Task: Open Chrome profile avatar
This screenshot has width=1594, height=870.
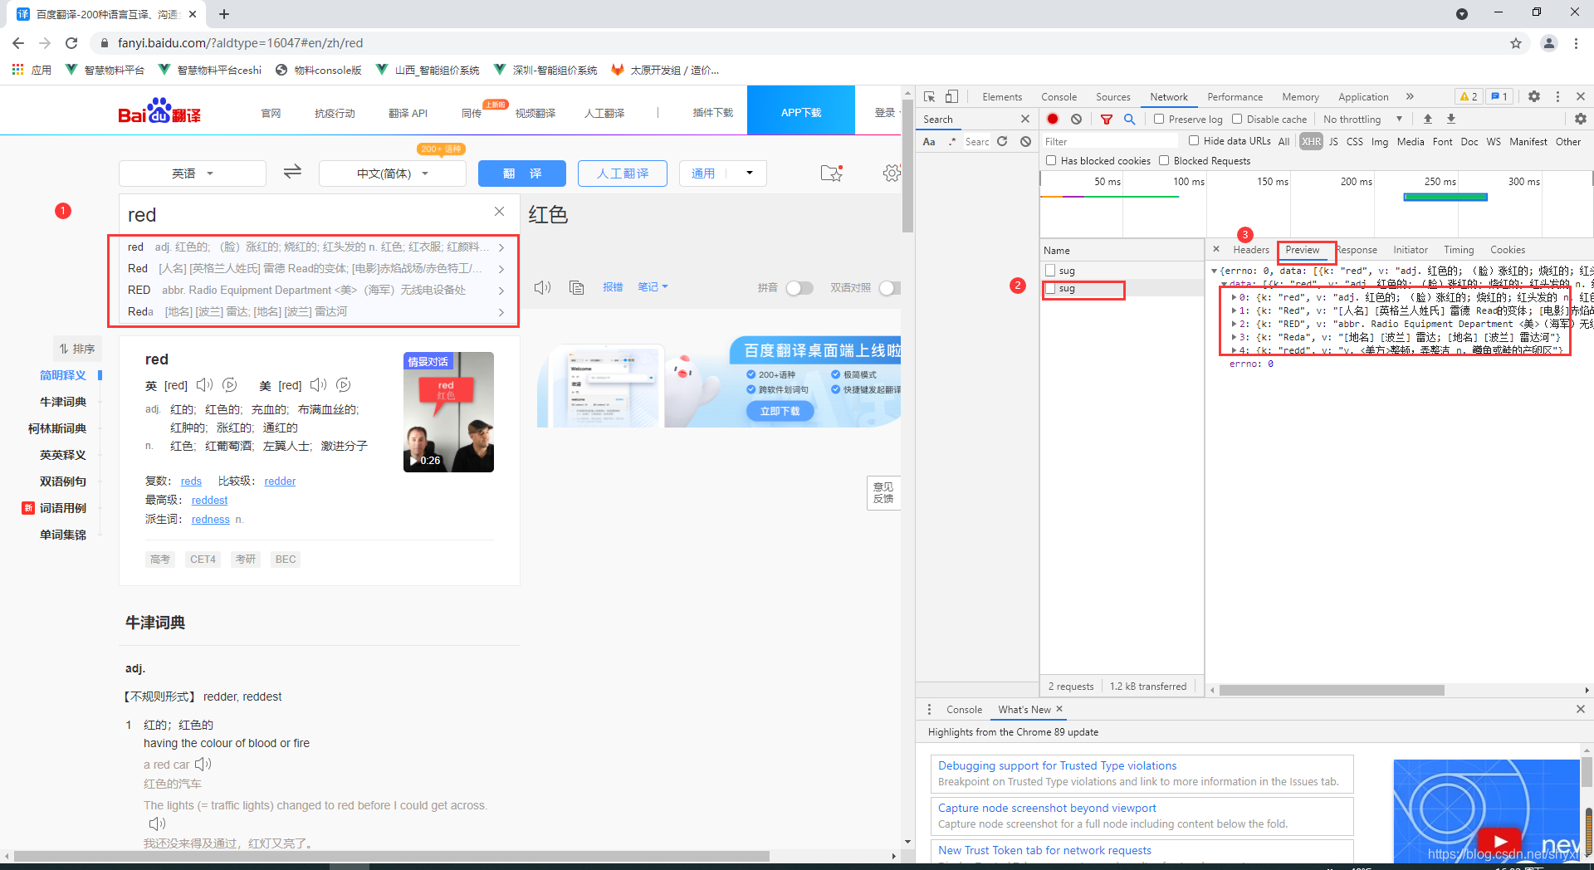Action: click(x=1548, y=43)
